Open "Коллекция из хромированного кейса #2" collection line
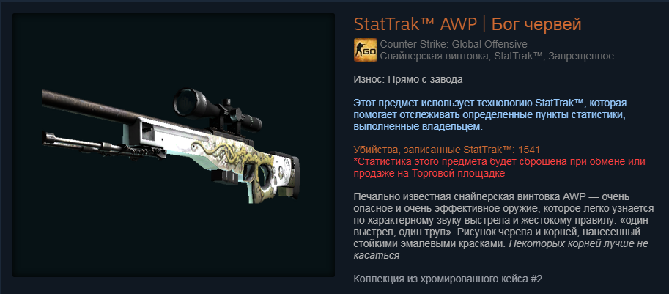 [448, 279]
